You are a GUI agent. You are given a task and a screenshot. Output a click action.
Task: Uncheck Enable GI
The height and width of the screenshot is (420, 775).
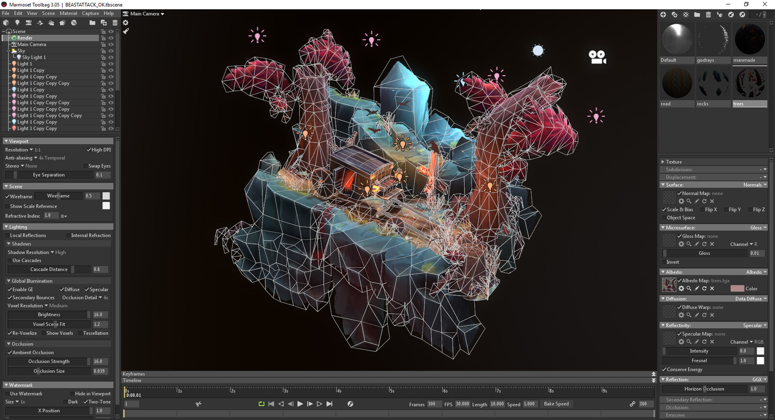click(10, 290)
